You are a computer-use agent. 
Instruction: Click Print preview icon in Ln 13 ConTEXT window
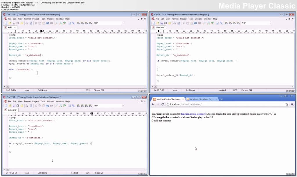tap(179, 23)
